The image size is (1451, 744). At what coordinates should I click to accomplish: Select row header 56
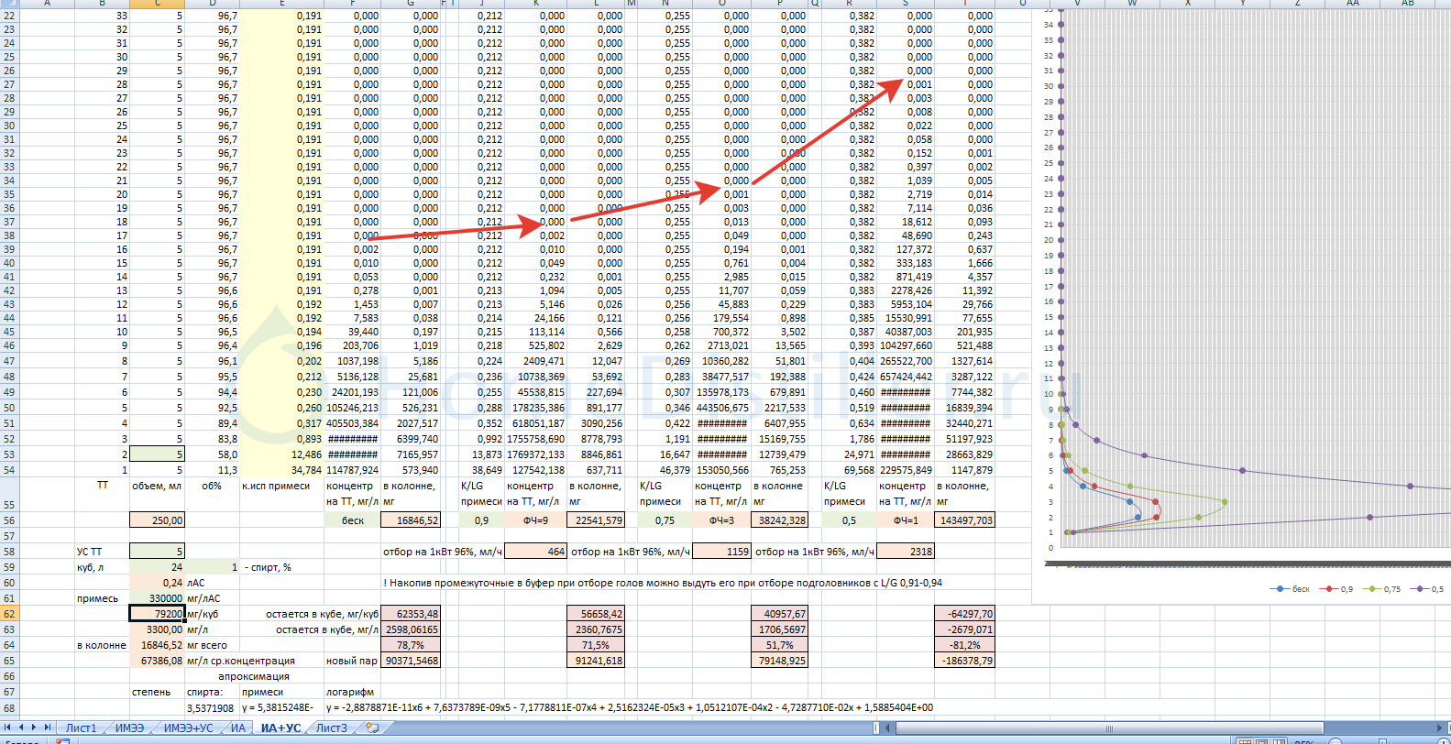coord(9,520)
